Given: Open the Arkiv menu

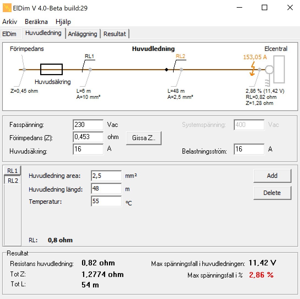Looking at the screenshot, I should click(x=10, y=22).
